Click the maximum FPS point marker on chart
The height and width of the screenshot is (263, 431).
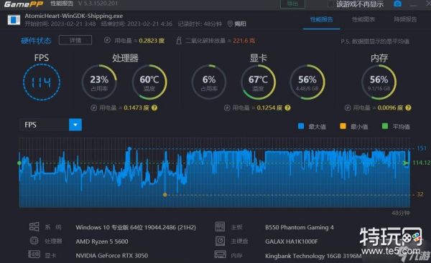(x=129, y=149)
